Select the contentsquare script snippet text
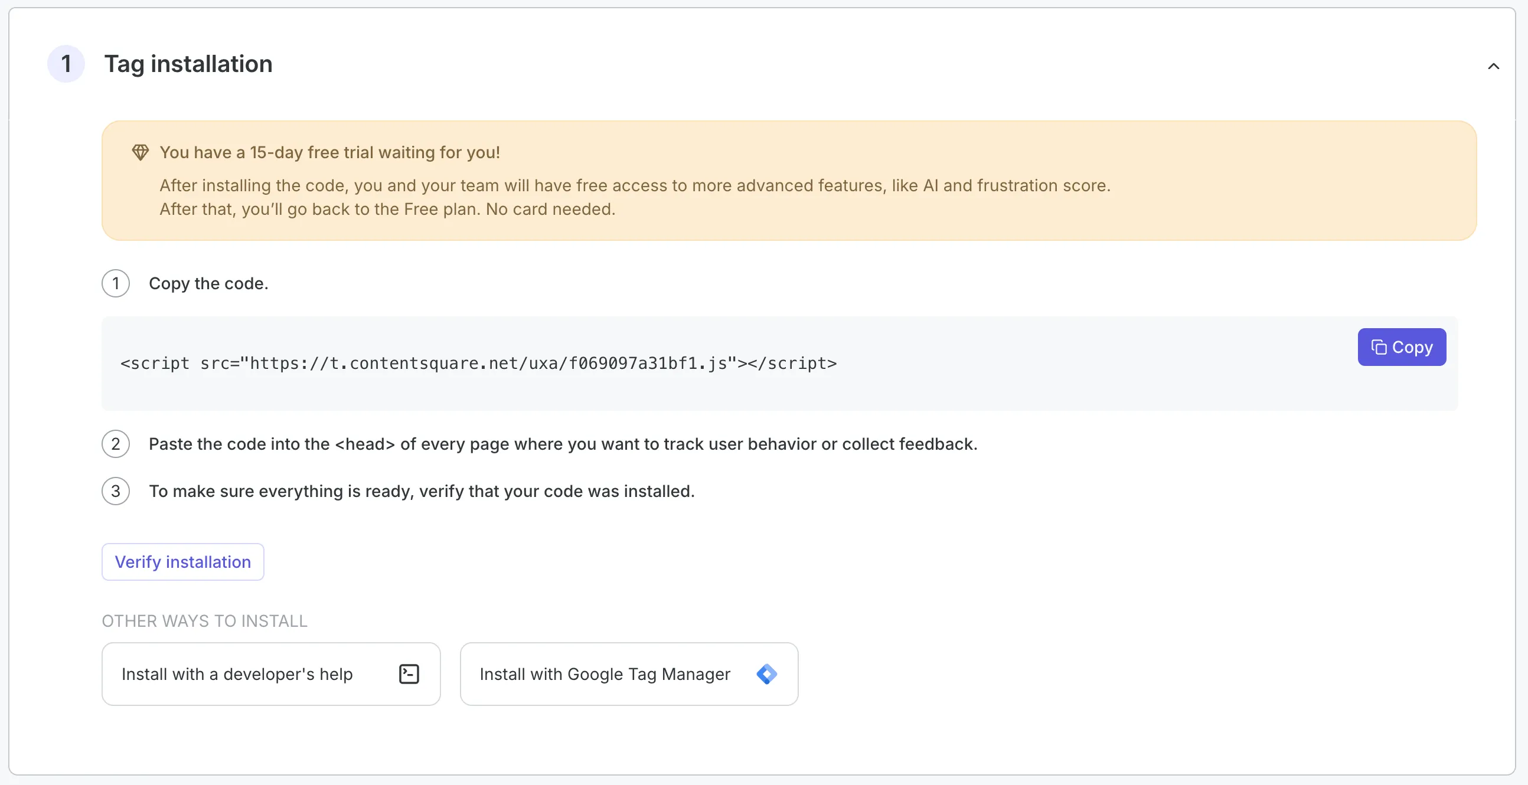Image resolution: width=1528 pixels, height=785 pixels. click(x=478, y=363)
